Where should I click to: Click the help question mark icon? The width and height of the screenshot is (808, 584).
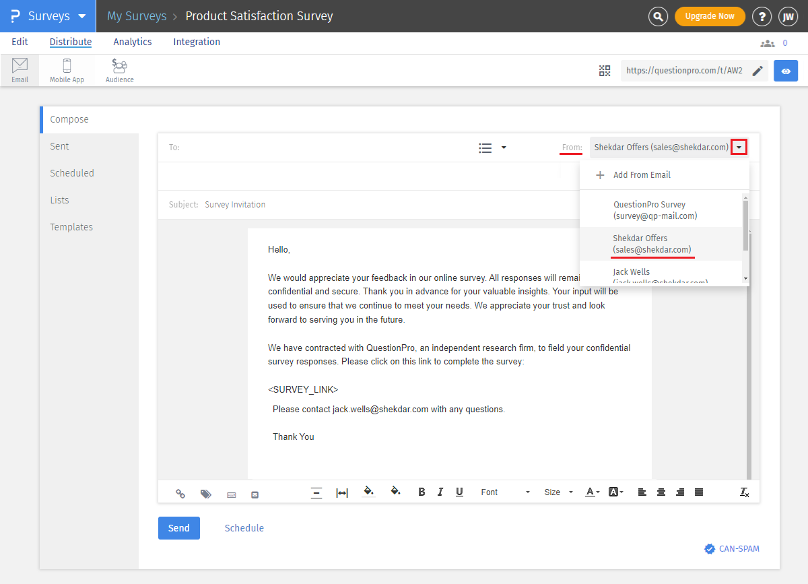click(x=762, y=15)
